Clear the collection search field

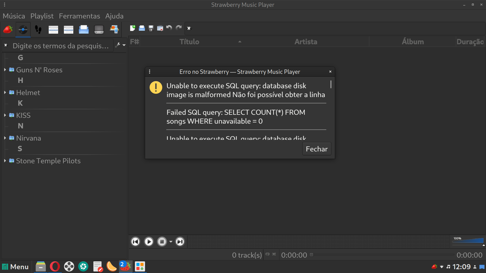6,45
